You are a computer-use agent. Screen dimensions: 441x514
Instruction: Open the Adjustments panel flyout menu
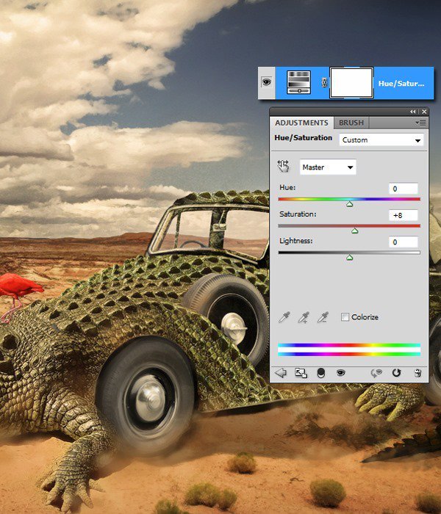click(x=420, y=123)
